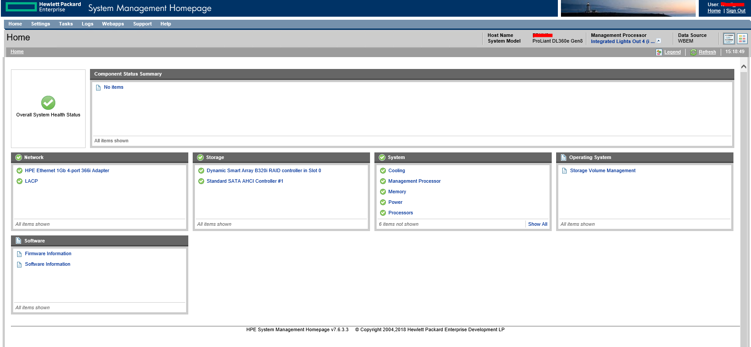This screenshot has width=751, height=347.
Task: Click the No items link
Action: point(114,87)
